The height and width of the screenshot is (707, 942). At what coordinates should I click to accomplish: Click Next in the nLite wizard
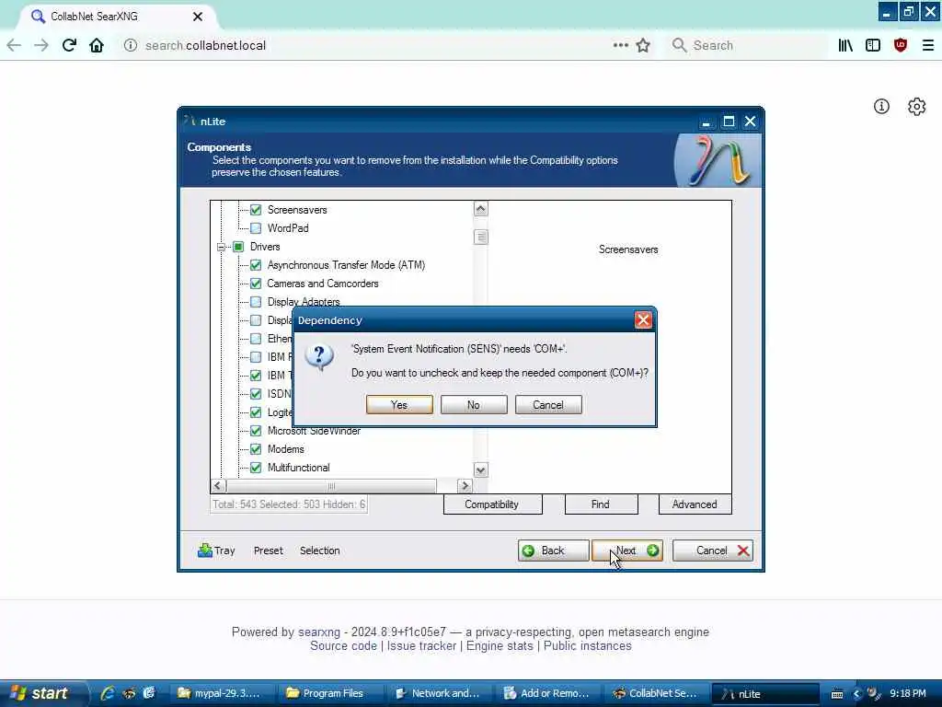pos(627,551)
